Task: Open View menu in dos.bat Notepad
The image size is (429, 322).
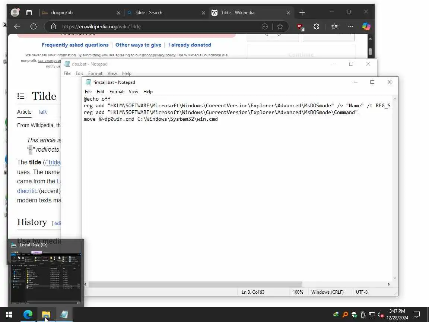Action: pos(112,73)
